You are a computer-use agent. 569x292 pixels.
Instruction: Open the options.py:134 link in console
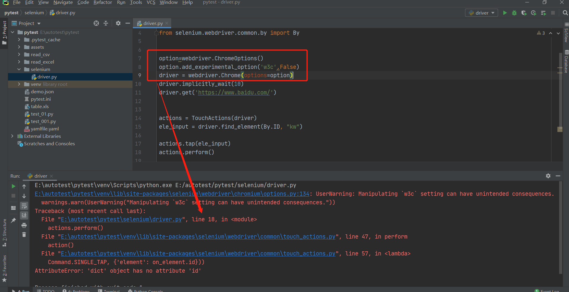(x=172, y=194)
